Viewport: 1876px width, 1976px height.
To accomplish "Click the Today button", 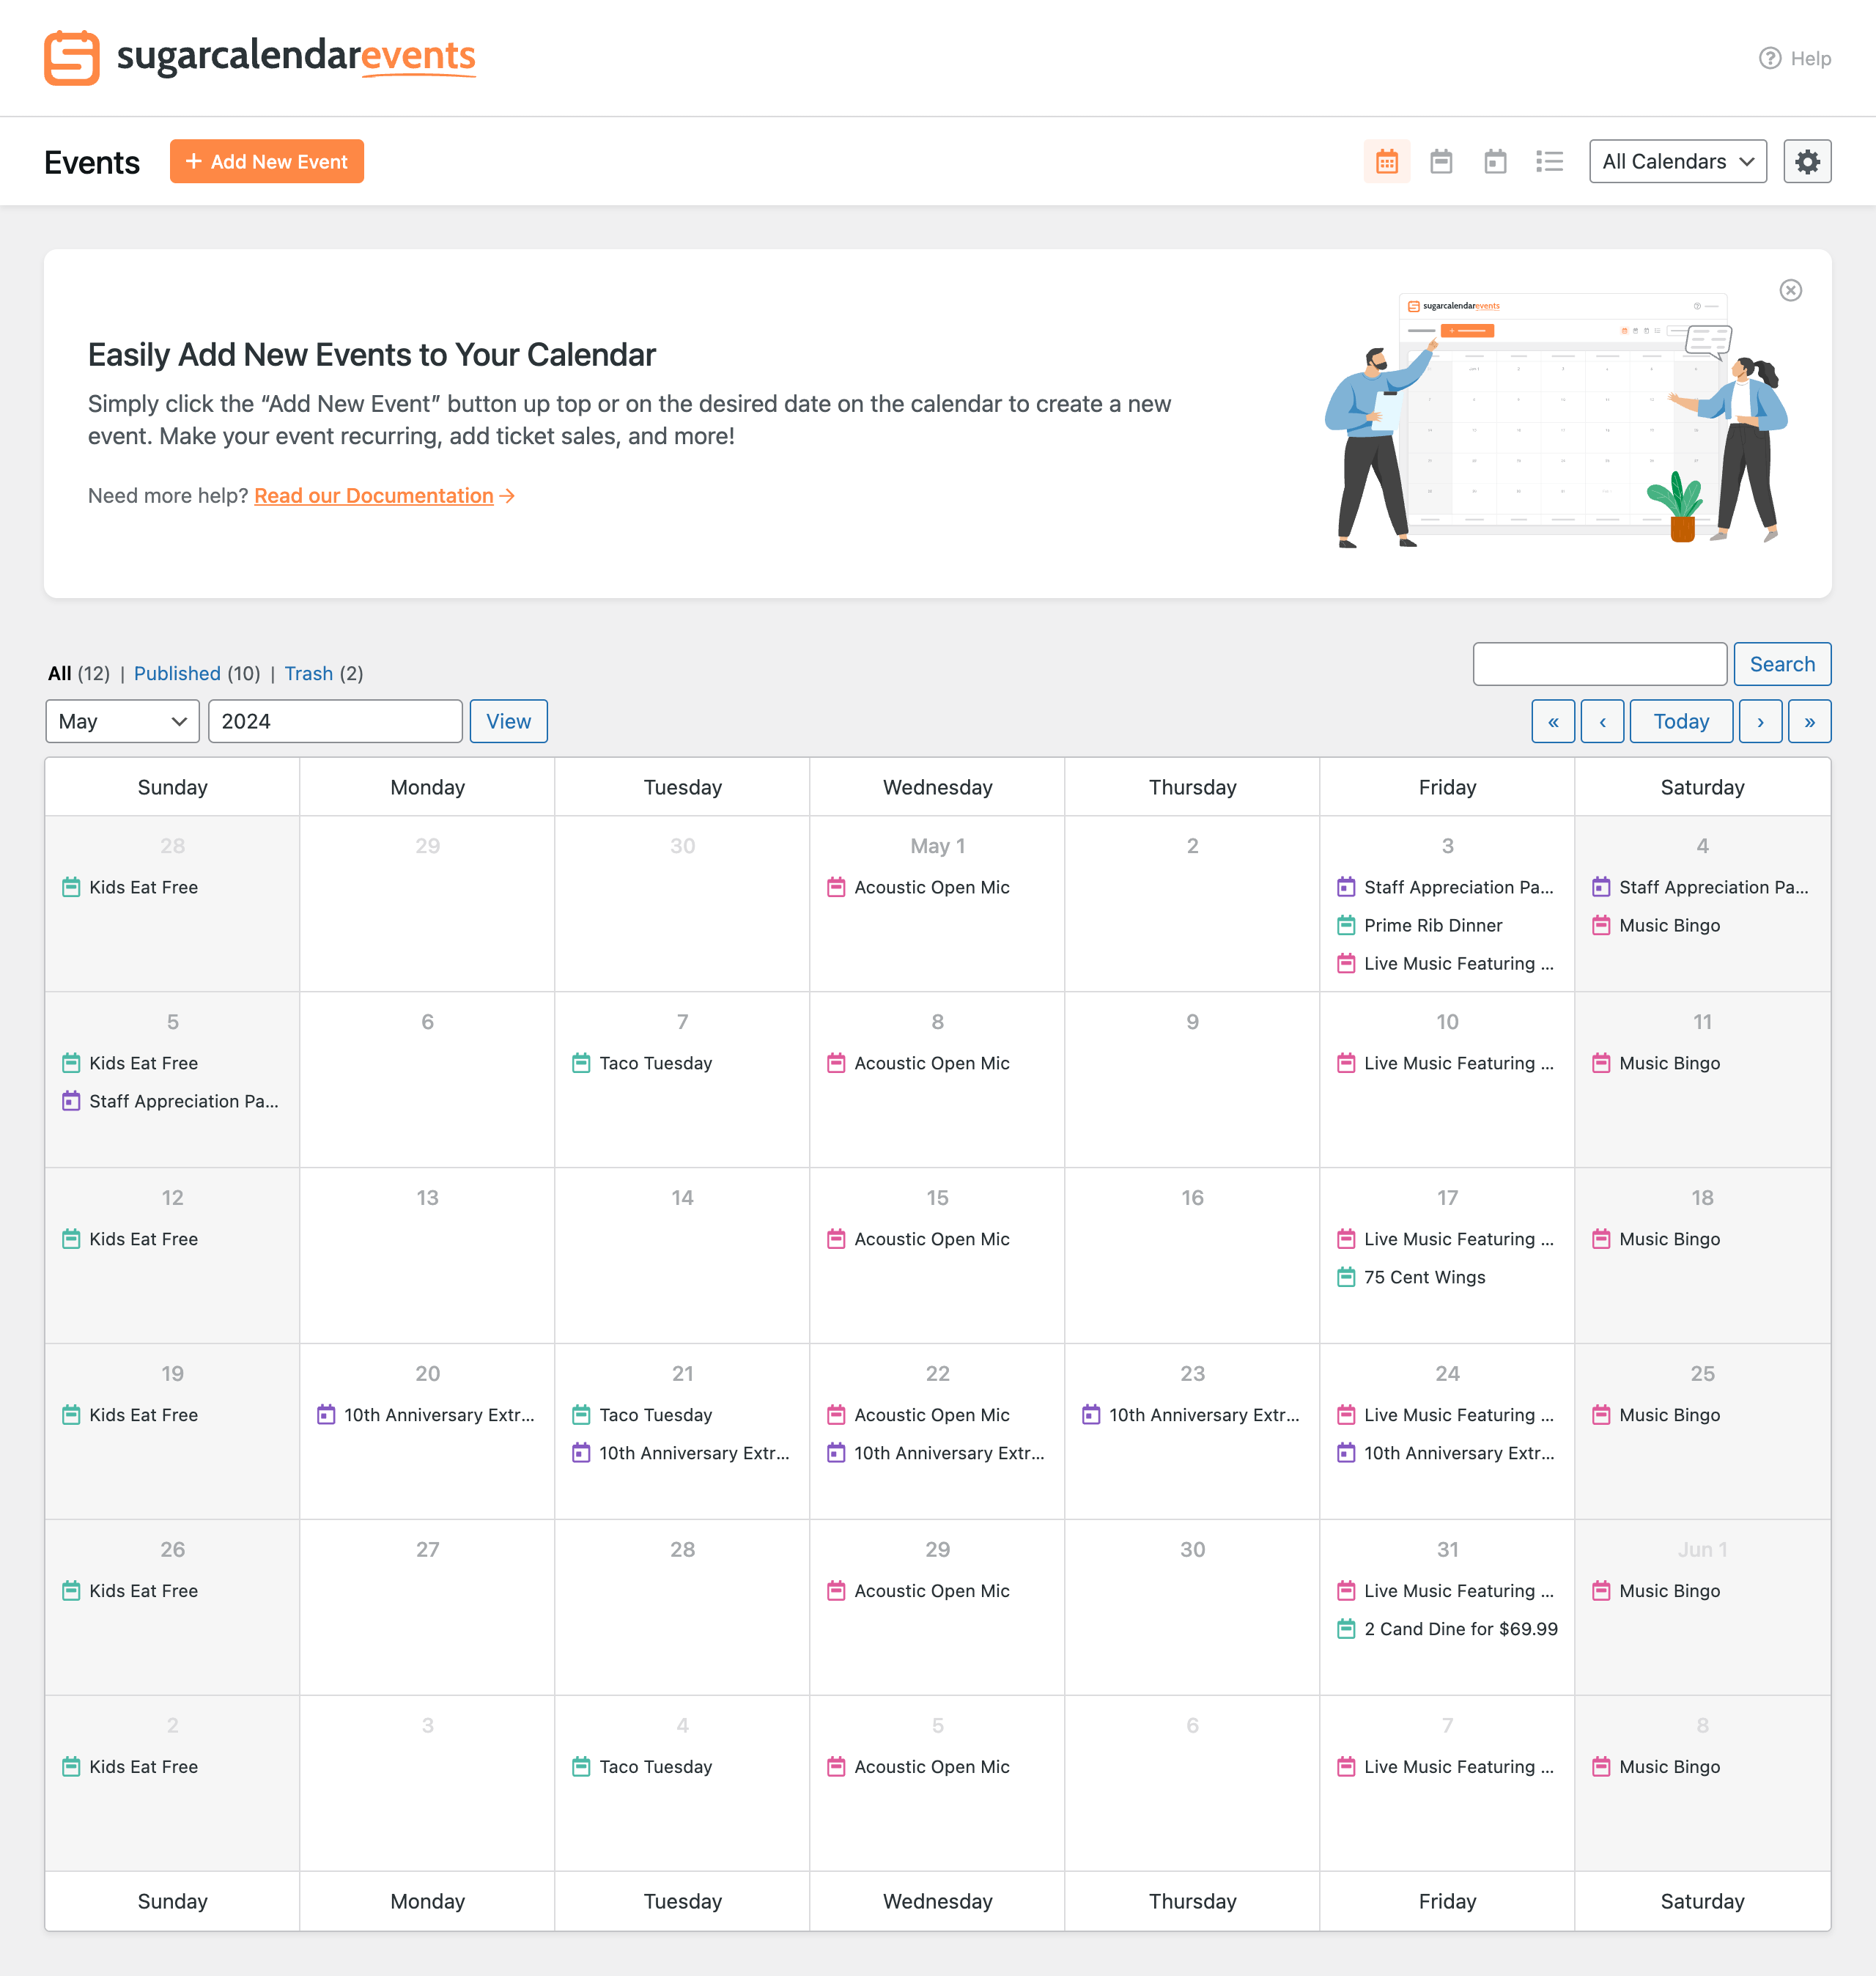I will pyautogui.click(x=1680, y=721).
